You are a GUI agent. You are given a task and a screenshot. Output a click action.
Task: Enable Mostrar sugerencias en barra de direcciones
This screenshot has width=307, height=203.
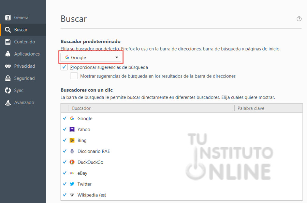74,76
